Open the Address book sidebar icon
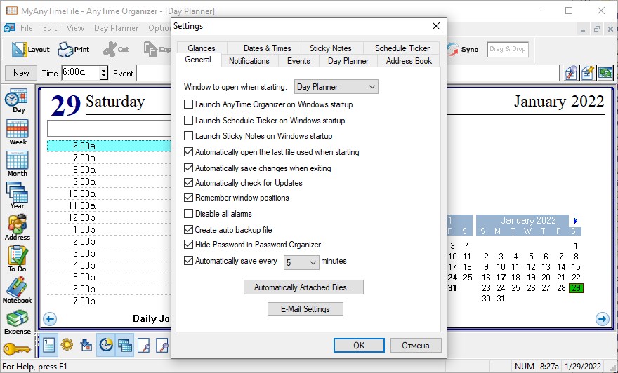Viewport: 618px width, 373px height. pyautogui.click(x=18, y=227)
